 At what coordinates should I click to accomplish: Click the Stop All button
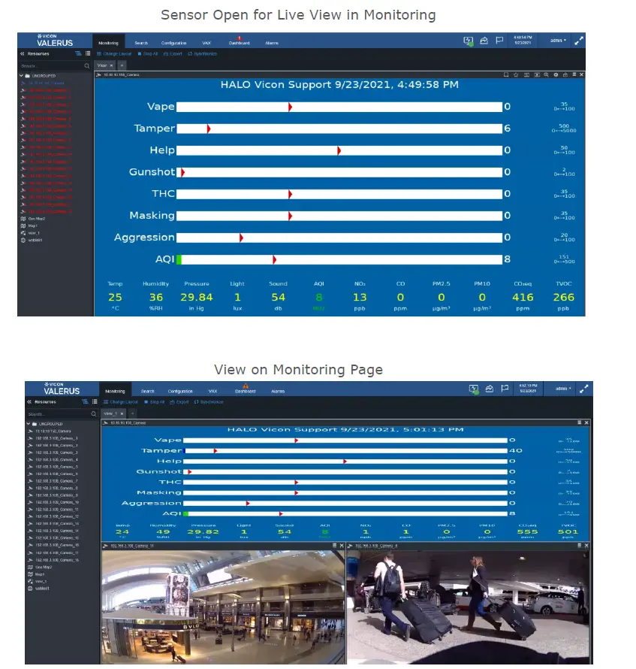pos(151,53)
